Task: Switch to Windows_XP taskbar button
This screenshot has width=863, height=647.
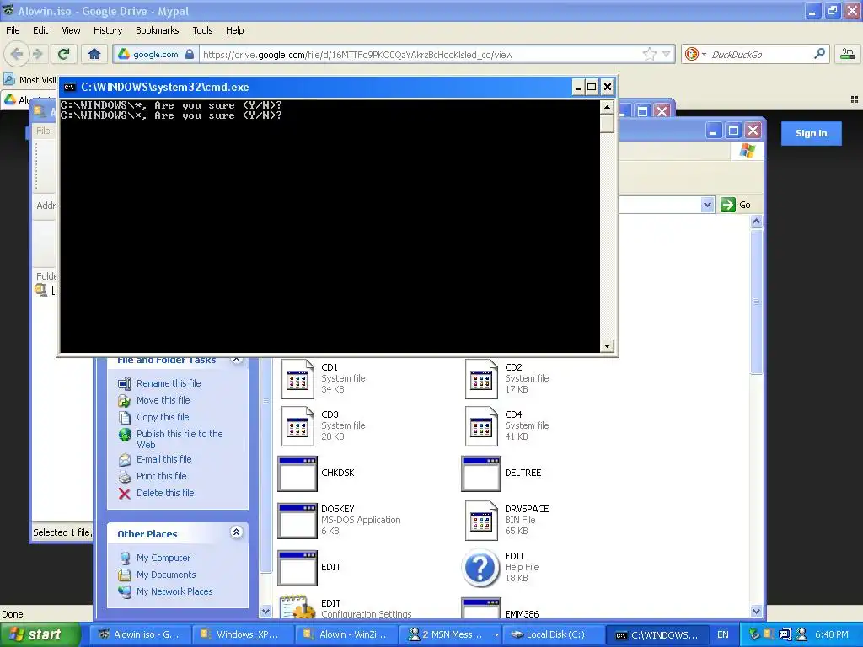Action: pyautogui.click(x=243, y=634)
